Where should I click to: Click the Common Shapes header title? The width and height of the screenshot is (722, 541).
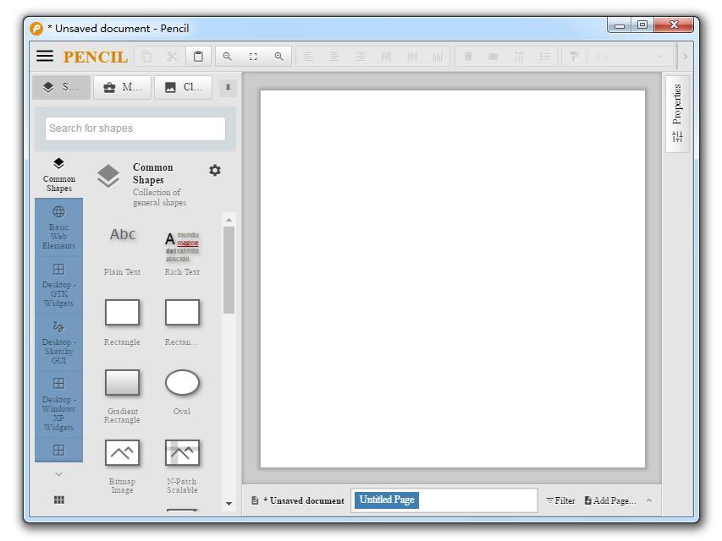pyautogui.click(x=153, y=173)
